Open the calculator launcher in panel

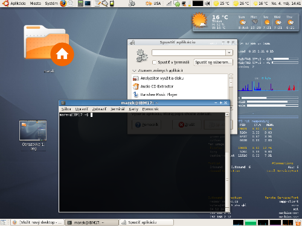tap(80, 4)
